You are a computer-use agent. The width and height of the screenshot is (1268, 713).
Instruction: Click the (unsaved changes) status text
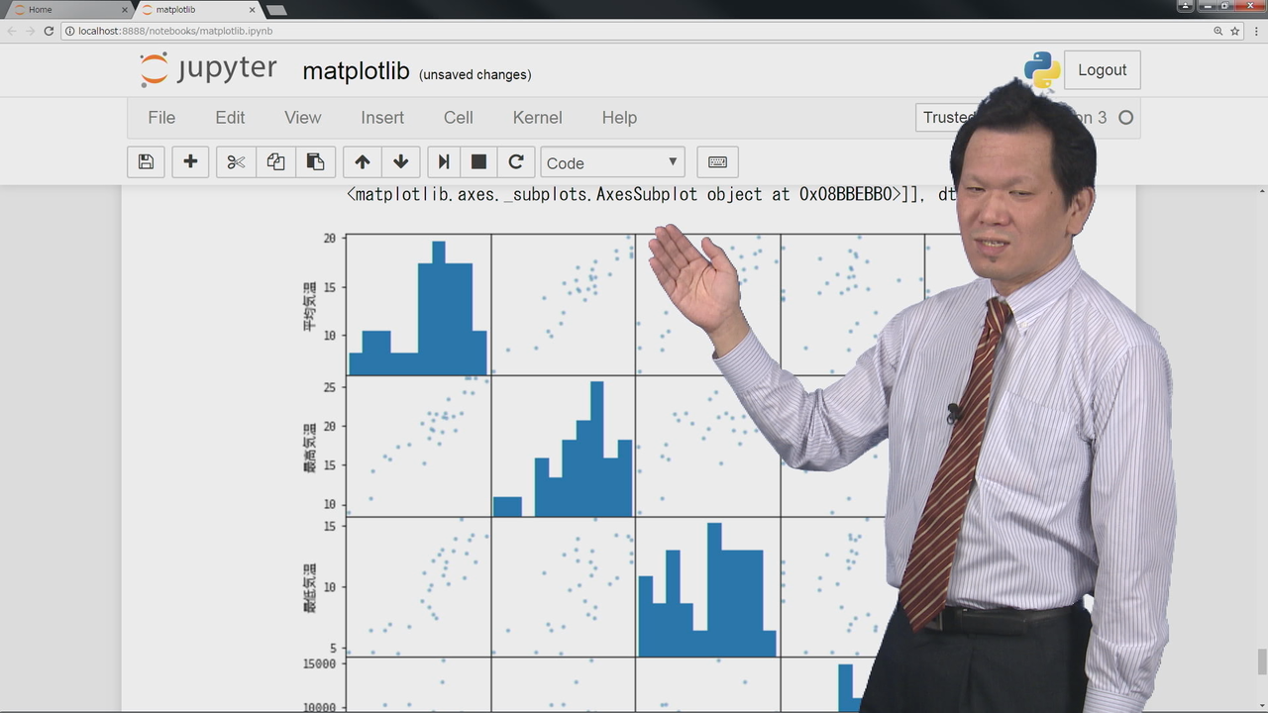click(475, 74)
